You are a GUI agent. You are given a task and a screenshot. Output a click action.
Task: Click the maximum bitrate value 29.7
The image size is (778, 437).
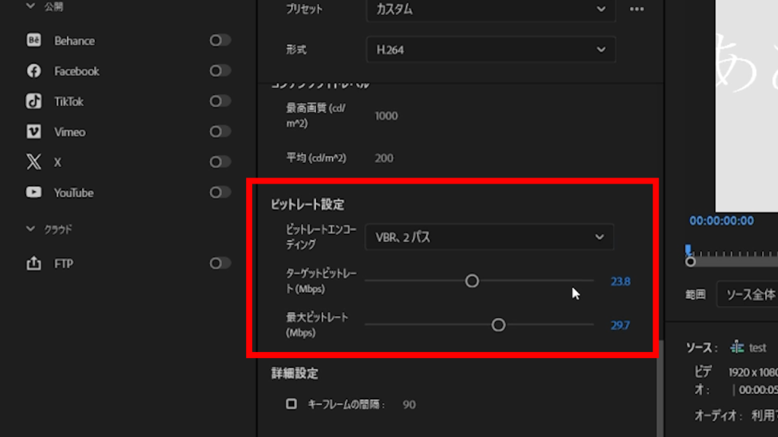620,325
